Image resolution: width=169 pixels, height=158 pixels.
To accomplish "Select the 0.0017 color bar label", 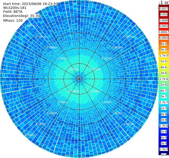I will pos(164,9).
